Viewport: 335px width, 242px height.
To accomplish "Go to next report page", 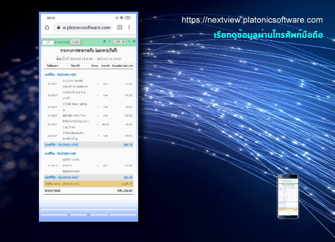I will coord(129,42).
